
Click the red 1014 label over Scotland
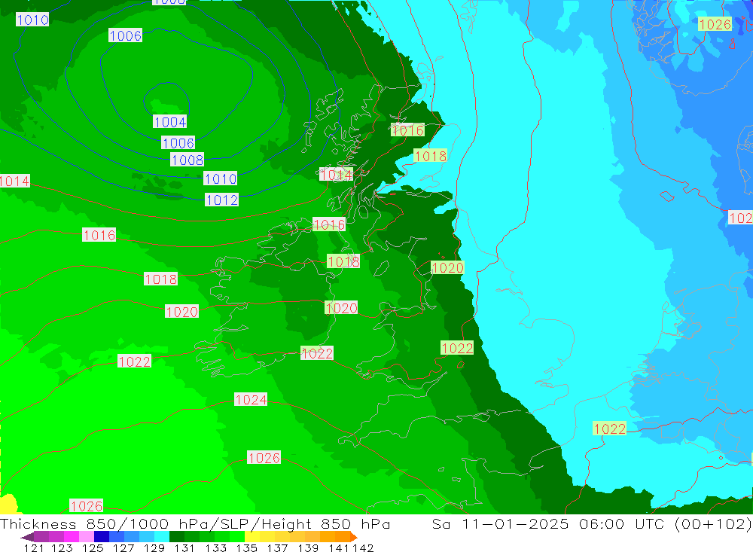[336, 175]
